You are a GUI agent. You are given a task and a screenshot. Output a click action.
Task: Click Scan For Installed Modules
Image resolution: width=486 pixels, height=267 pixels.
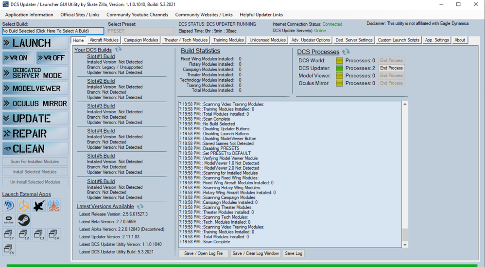pos(35,161)
